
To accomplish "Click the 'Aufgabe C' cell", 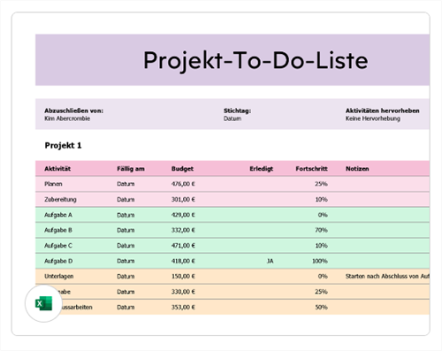I will tap(58, 246).
